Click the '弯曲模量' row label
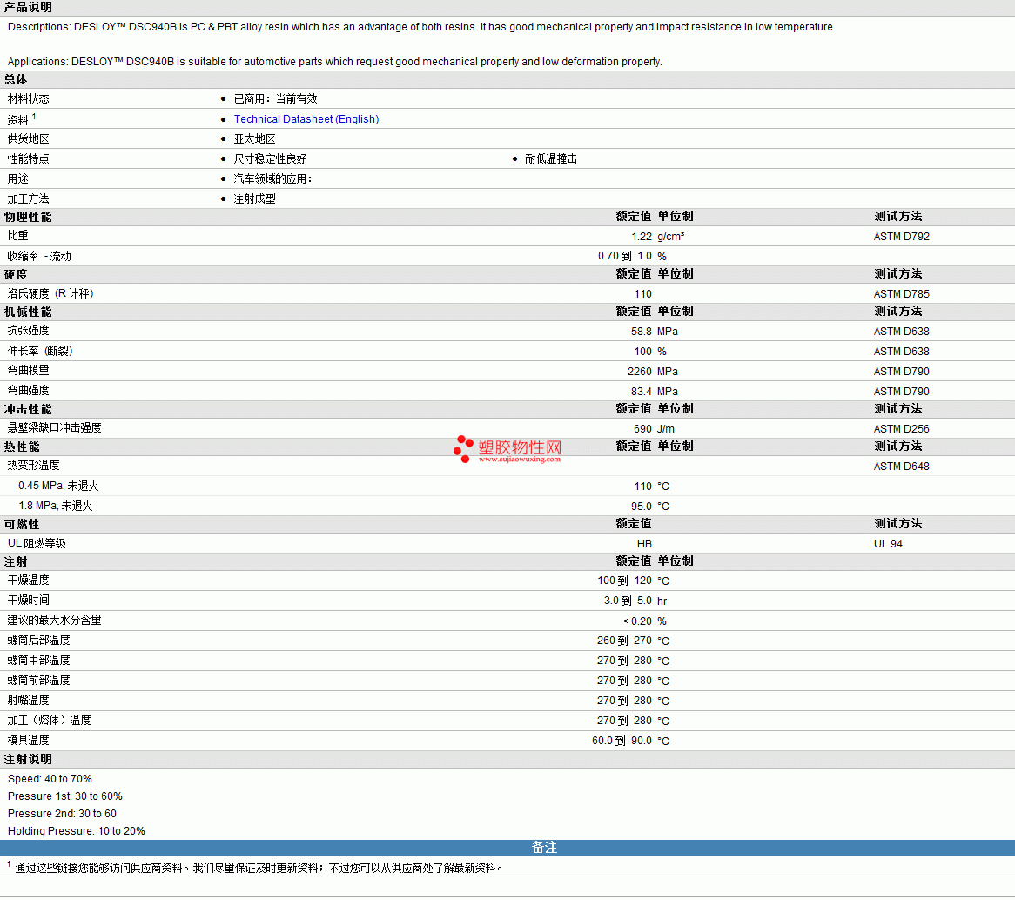 [29, 371]
